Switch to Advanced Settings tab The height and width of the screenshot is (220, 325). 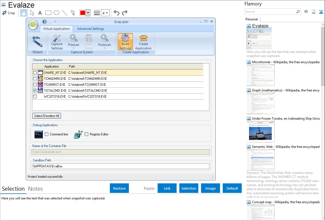click(91, 29)
